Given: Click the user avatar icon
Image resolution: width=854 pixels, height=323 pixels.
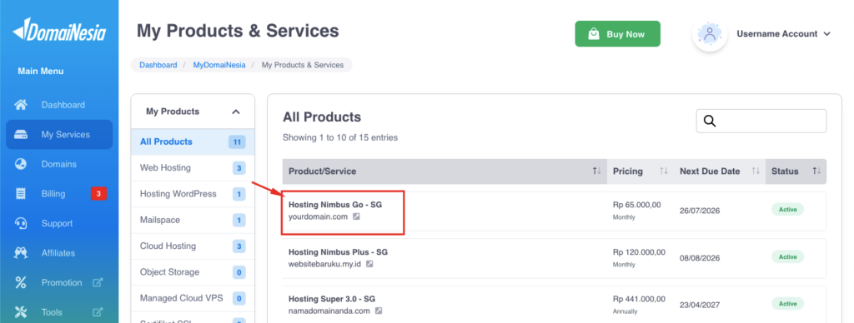Looking at the screenshot, I should coord(709,33).
